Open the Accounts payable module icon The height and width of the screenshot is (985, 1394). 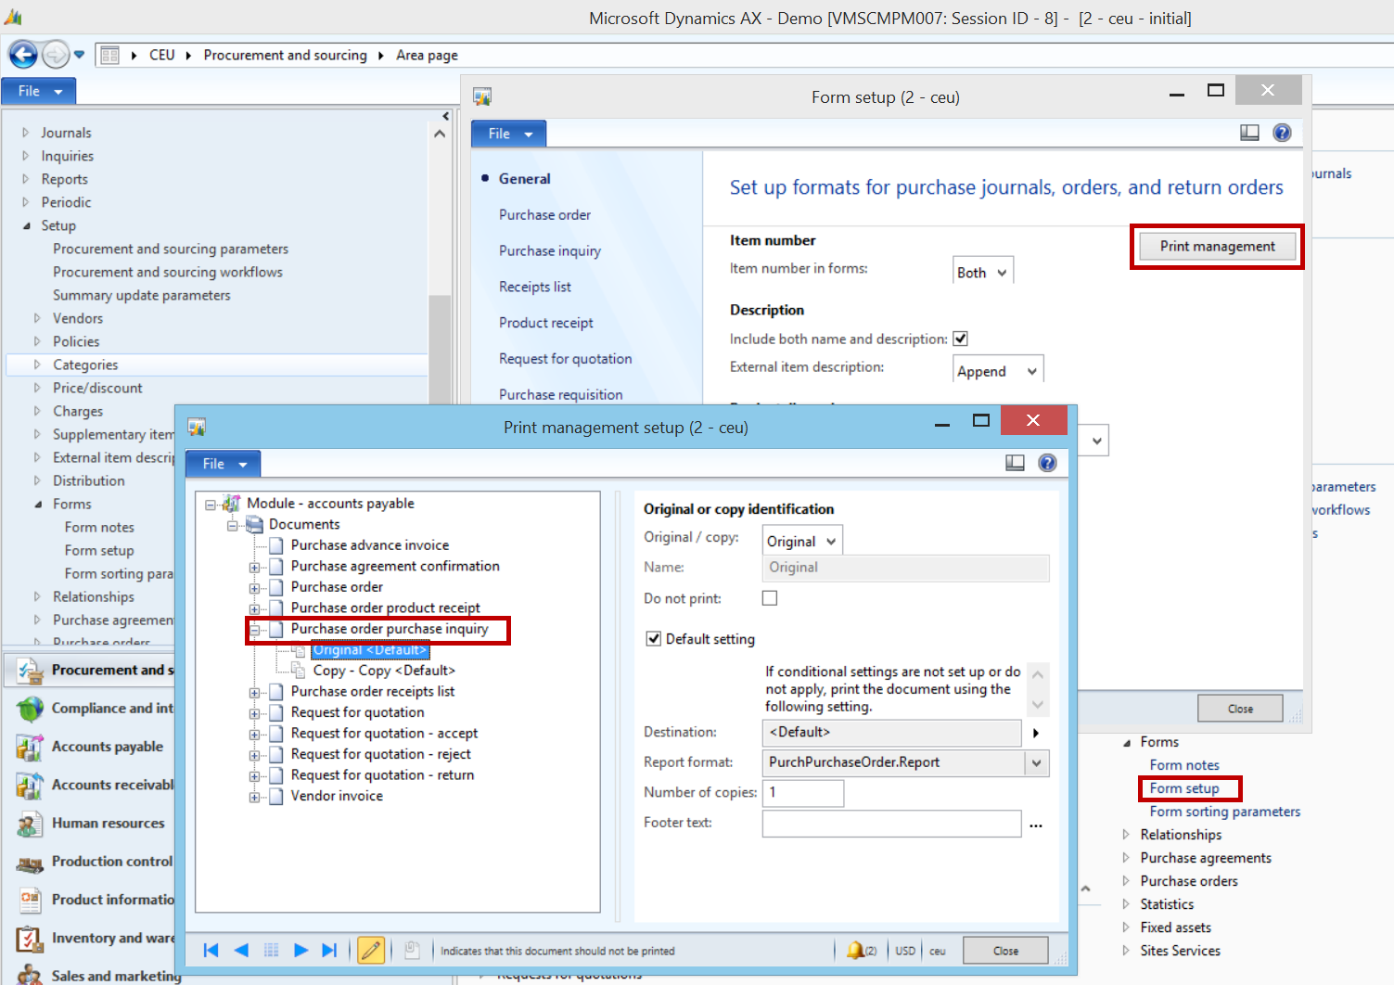click(30, 747)
